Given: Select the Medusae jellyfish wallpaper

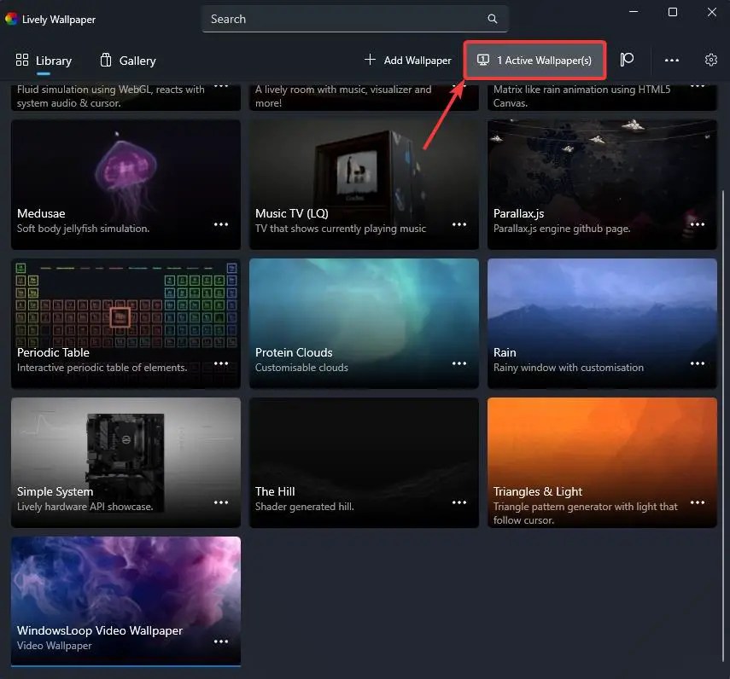Looking at the screenshot, I should pyautogui.click(x=126, y=184).
